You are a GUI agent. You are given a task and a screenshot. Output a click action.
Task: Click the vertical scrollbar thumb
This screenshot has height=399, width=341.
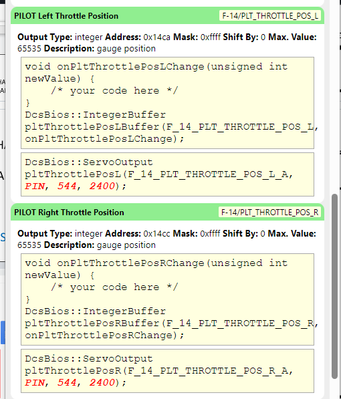tap(334, 286)
